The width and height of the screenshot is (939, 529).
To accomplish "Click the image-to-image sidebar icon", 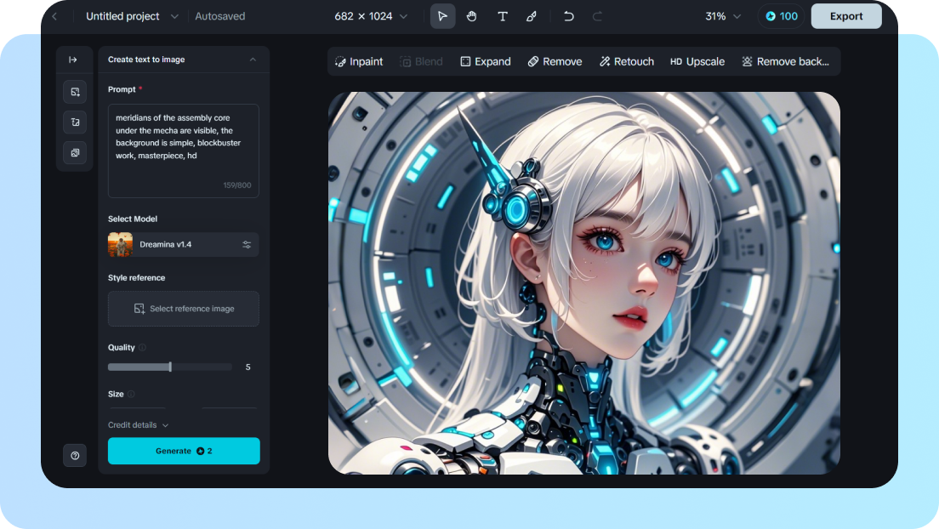I will point(75,122).
